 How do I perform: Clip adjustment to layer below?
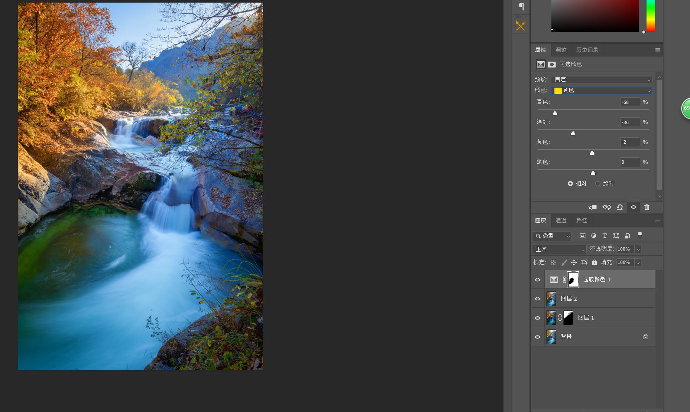coord(592,207)
